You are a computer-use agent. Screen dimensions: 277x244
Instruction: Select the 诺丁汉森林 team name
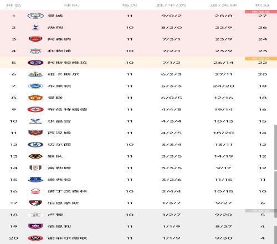67,191
